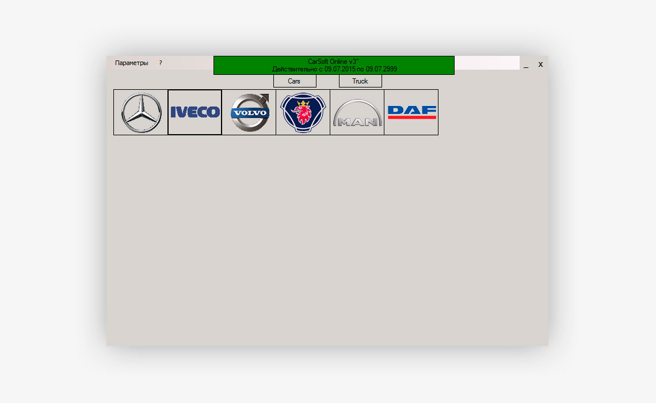Click the Действительно validity date line
The height and width of the screenshot is (403, 656).
tap(334, 69)
